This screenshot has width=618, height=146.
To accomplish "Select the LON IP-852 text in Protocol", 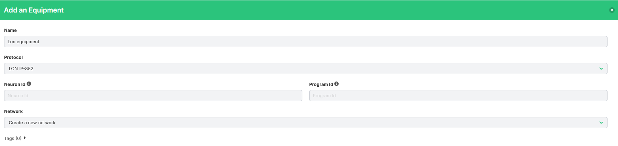I will [x=21, y=69].
